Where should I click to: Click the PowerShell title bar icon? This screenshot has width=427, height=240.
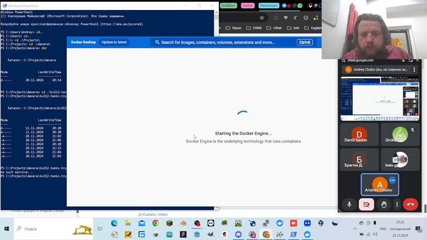(5, 6)
